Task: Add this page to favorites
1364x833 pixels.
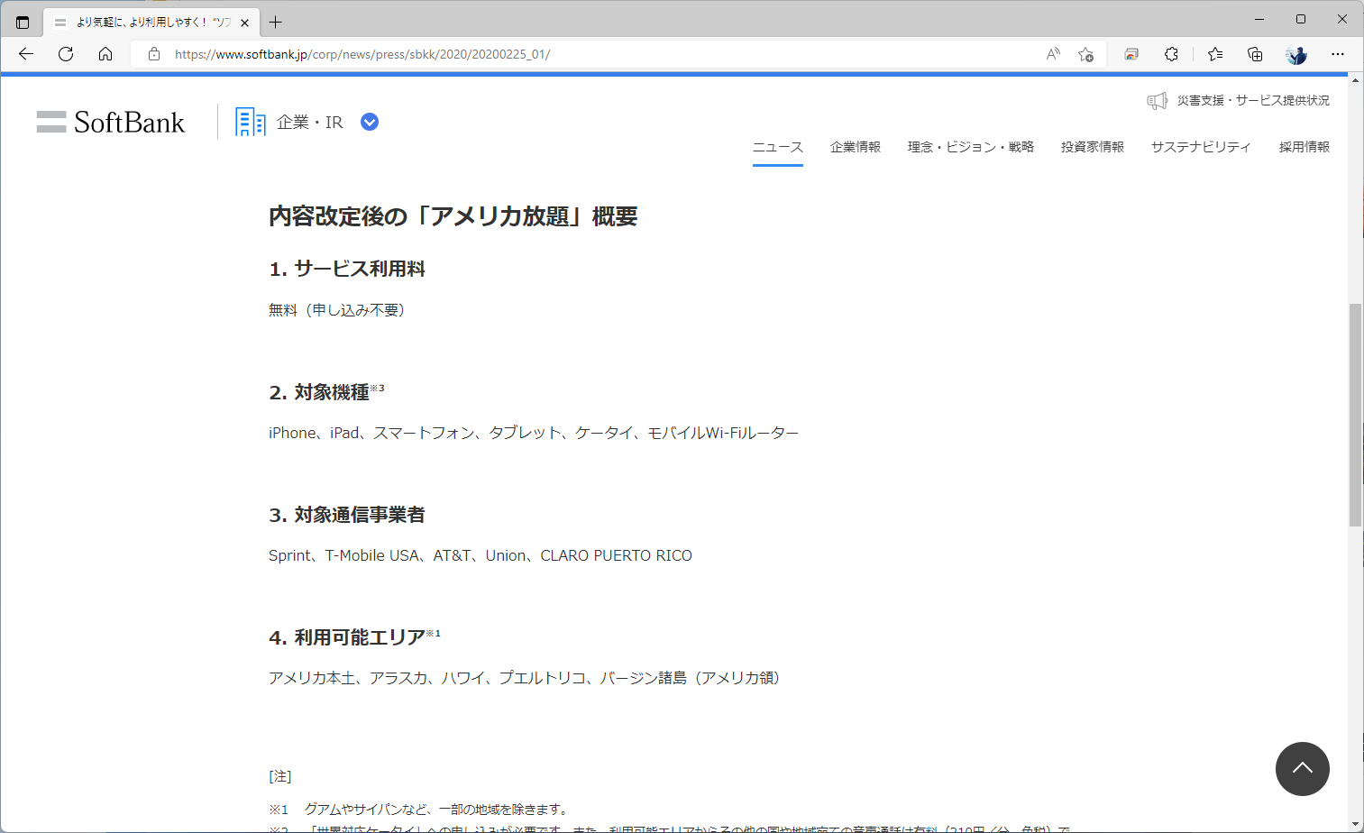Action: 1086,54
